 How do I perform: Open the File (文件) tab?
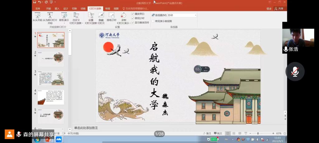click(38, 8)
